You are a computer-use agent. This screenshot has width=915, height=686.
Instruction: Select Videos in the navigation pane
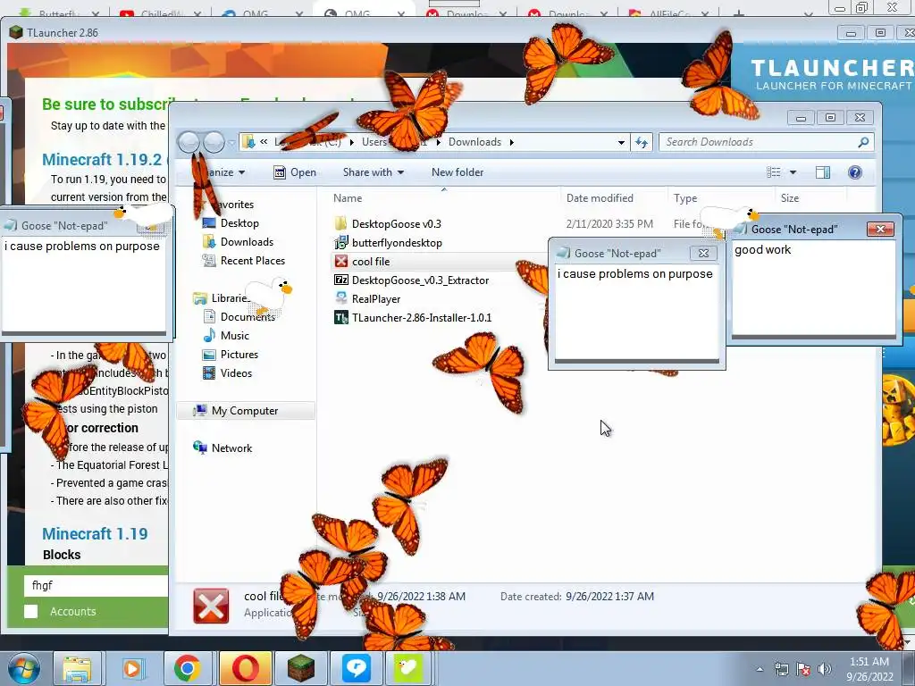coord(236,372)
